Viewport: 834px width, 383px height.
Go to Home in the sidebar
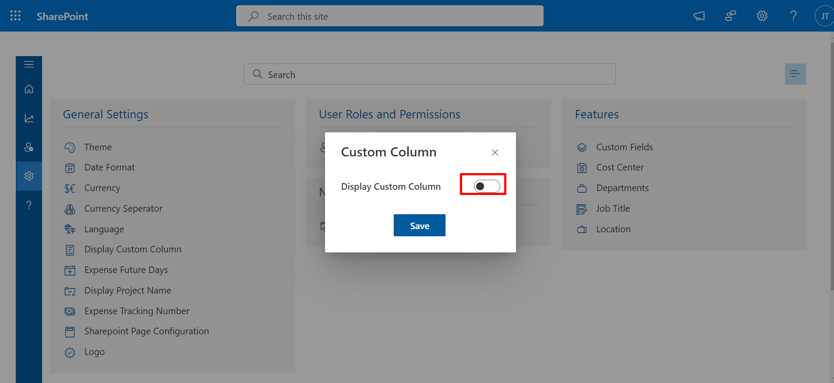29,89
